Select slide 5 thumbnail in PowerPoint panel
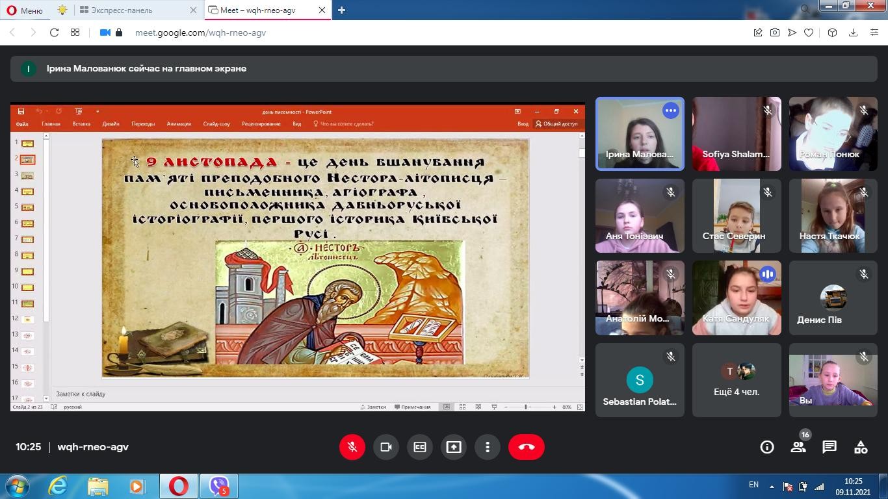The height and width of the screenshot is (499, 888). [x=28, y=207]
